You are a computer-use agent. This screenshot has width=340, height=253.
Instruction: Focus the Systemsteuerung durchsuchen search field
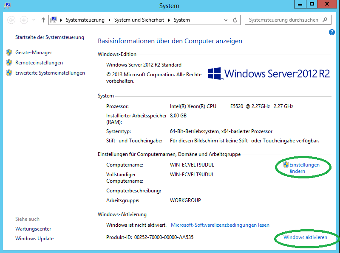[x=283, y=20]
